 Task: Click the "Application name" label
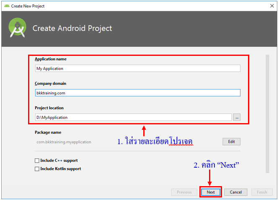(x=51, y=59)
